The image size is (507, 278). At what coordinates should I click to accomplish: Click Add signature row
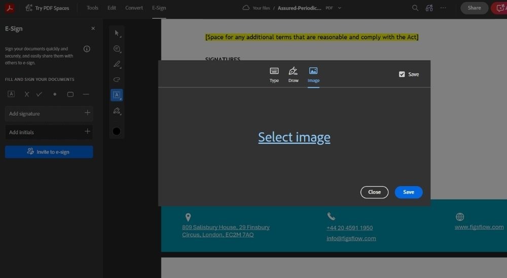[x=49, y=114]
